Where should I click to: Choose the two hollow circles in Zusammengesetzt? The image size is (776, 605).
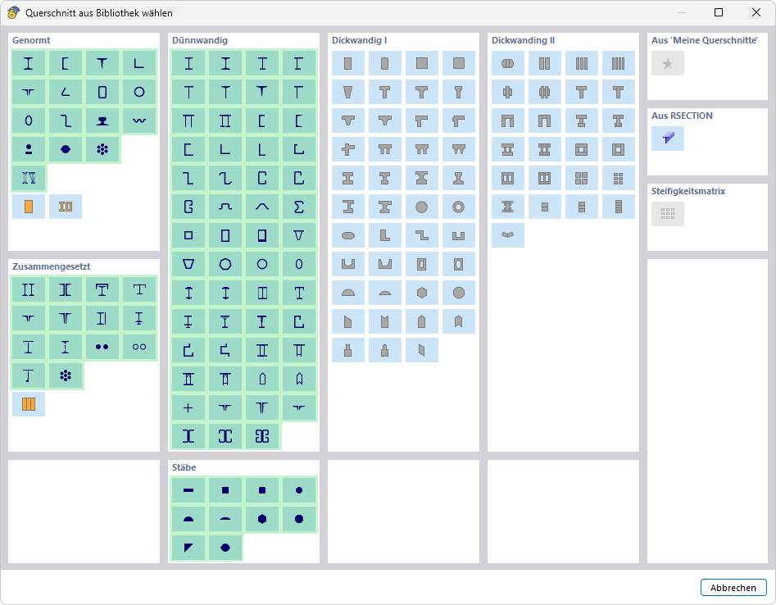pos(139,347)
